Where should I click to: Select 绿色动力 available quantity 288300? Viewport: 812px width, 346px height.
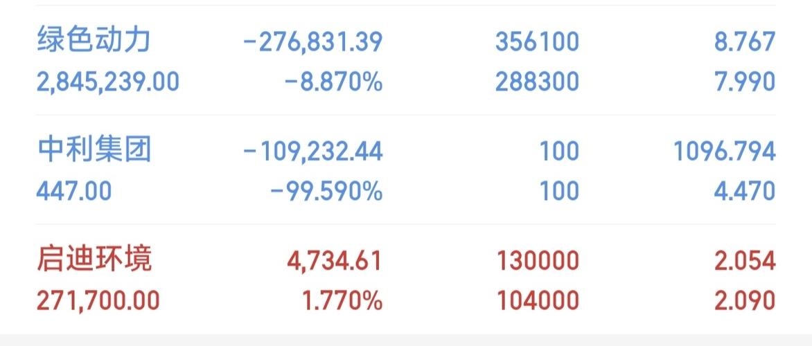coord(537,82)
